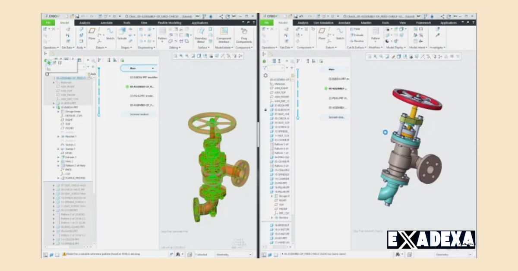
Task: Click the Component Interface tool
Action: (x=224, y=32)
